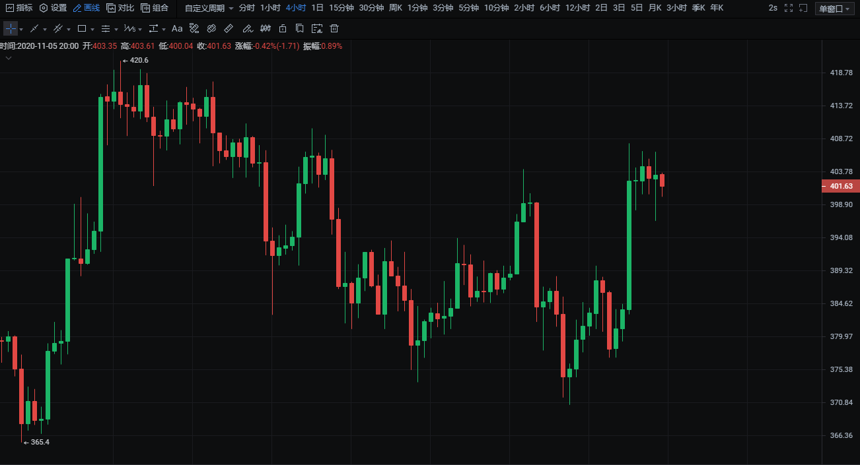Viewport: 860px width, 465px height.
Task: Select the ruler measurement tool
Action: coord(229,29)
